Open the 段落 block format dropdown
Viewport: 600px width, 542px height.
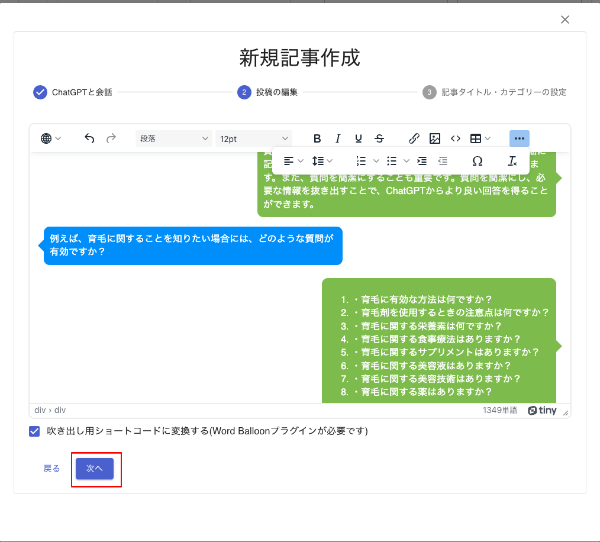pos(174,138)
